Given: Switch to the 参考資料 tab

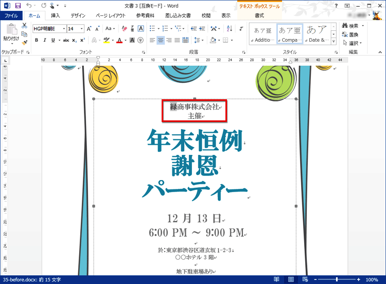Looking at the screenshot, I should tap(145, 16).
